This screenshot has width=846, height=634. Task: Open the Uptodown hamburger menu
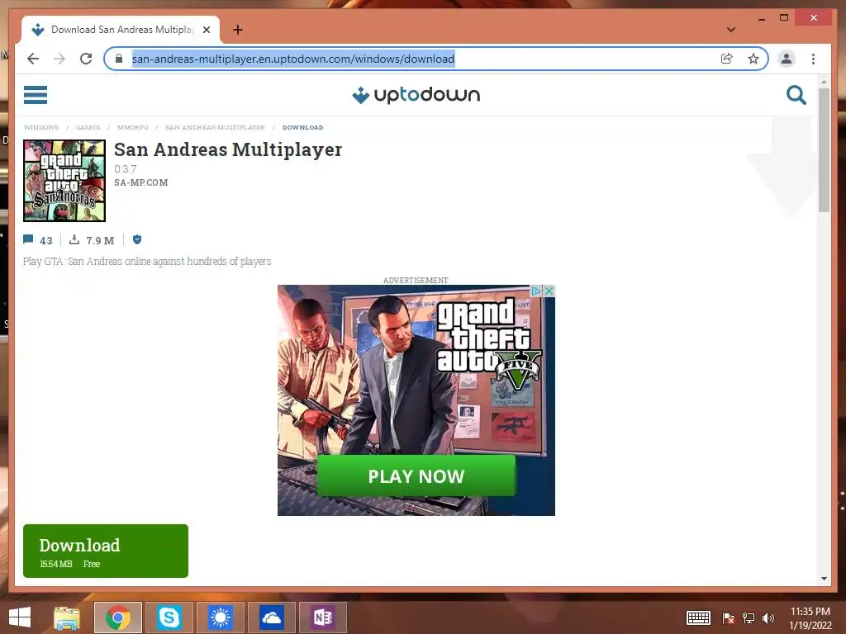[x=36, y=95]
